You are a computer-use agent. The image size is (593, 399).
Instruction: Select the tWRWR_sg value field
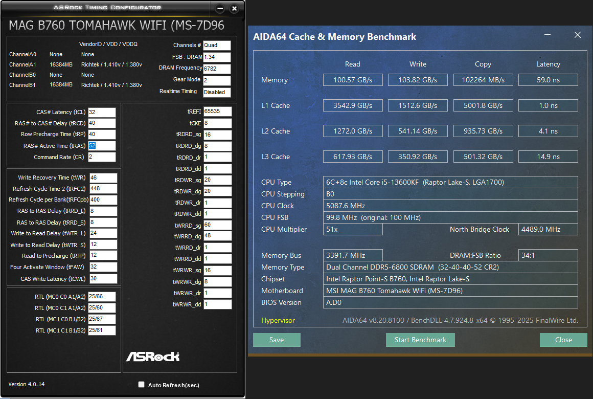[x=217, y=270]
